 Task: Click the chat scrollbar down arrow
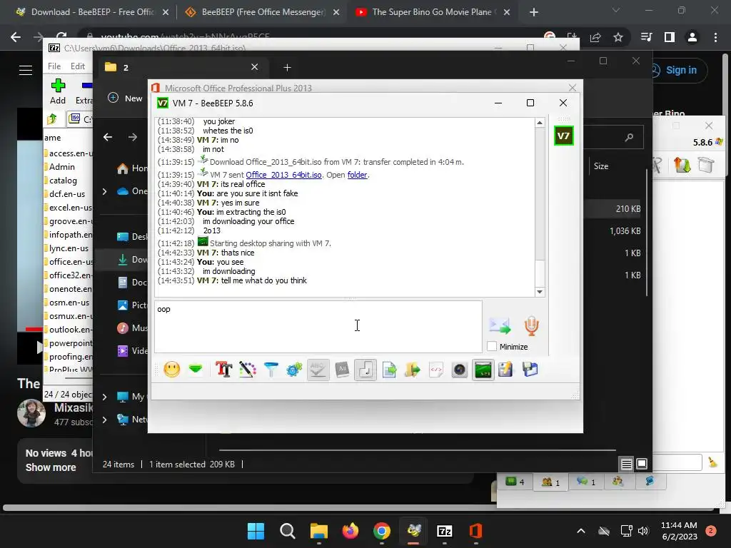pyautogui.click(x=540, y=292)
